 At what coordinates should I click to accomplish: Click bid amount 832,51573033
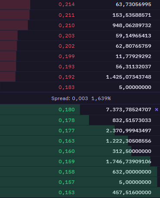click(132, 120)
